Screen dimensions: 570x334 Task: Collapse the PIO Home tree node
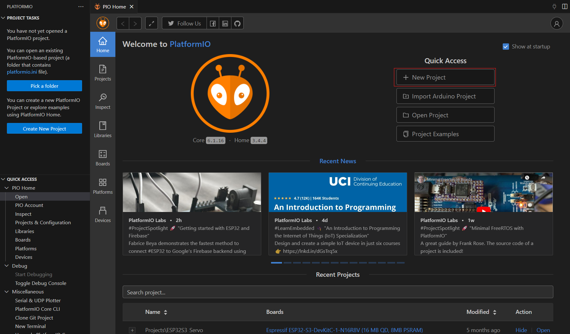click(7, 188)
